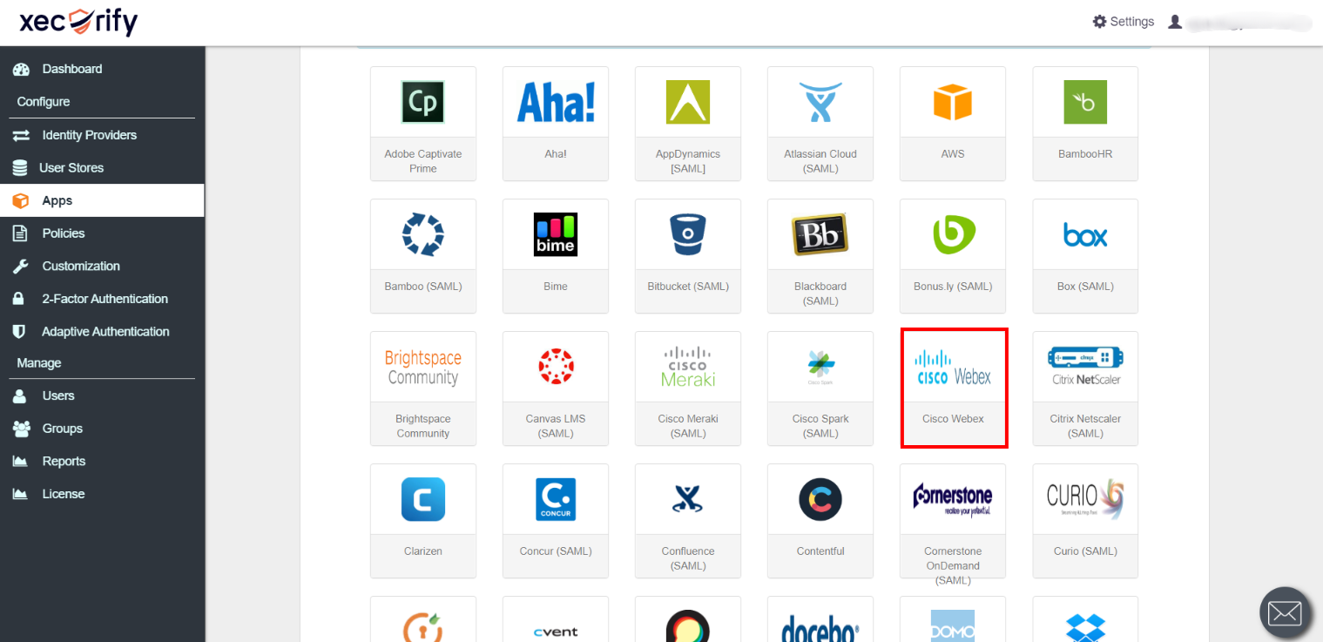The width and height of the screenshot is (1323, 642).
Task: Open the user profile account area
Action: 1237,21
